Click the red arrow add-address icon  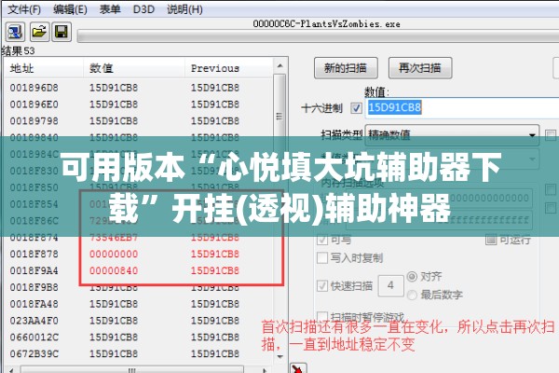tap(299, 368)
